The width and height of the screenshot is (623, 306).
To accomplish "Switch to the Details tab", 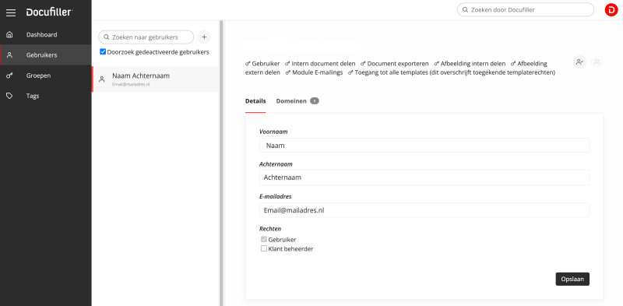I will 255,101.
